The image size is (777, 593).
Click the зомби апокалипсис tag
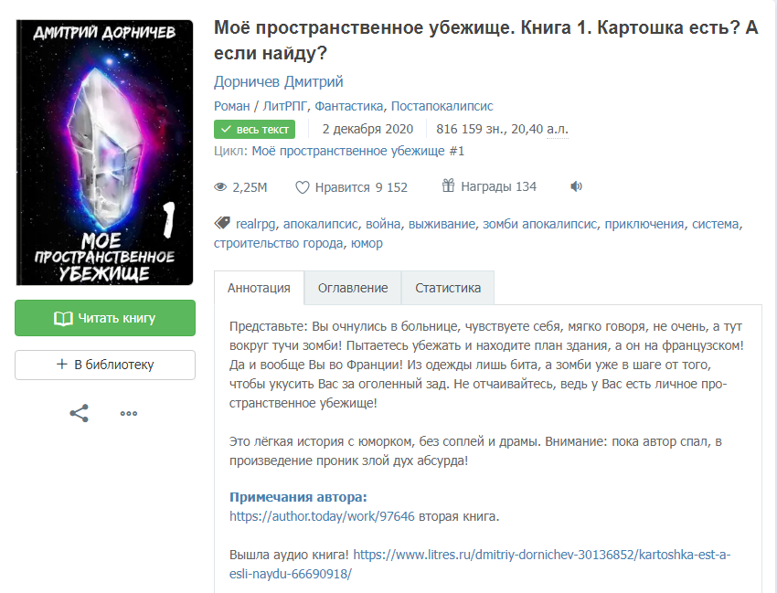coord(539,224)
